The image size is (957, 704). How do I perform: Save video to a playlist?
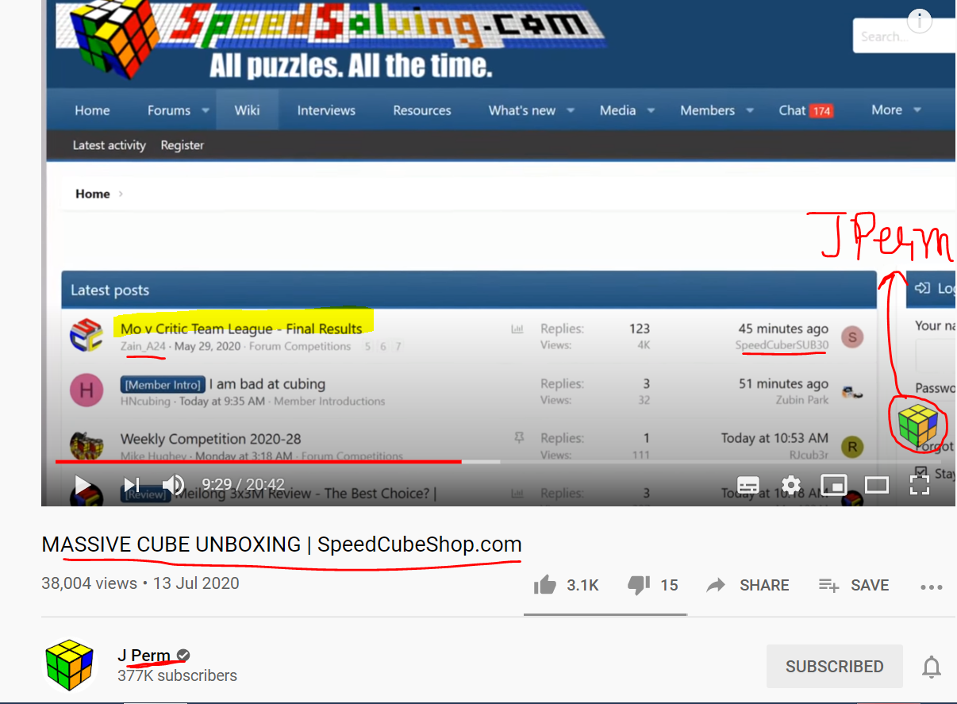854,585
